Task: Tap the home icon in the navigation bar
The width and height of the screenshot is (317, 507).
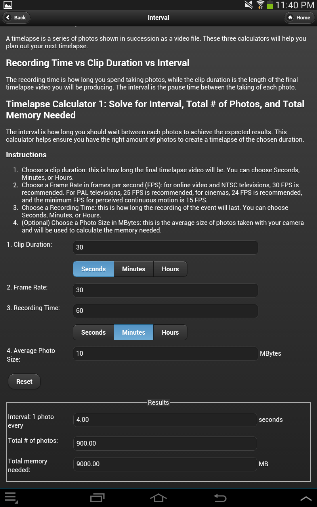Action: tap(158, 498)
